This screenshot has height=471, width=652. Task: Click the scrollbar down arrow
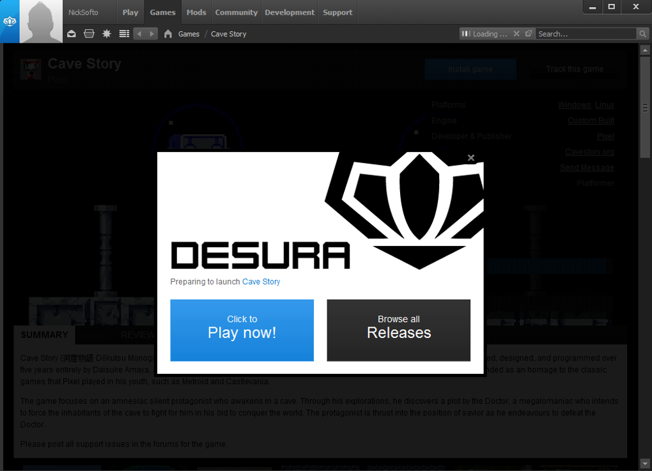click(x=645, y=463)
